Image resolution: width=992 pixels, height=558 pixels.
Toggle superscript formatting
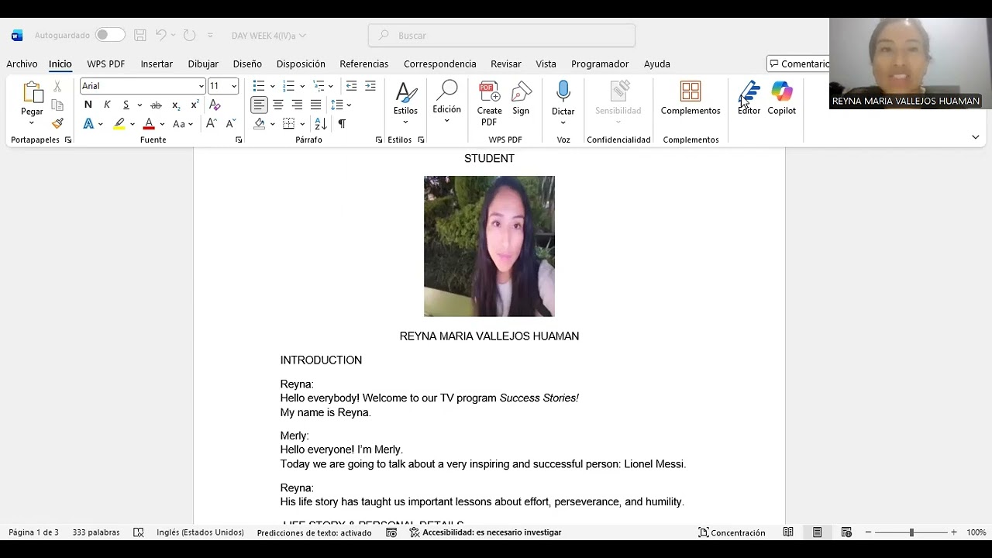195,105
